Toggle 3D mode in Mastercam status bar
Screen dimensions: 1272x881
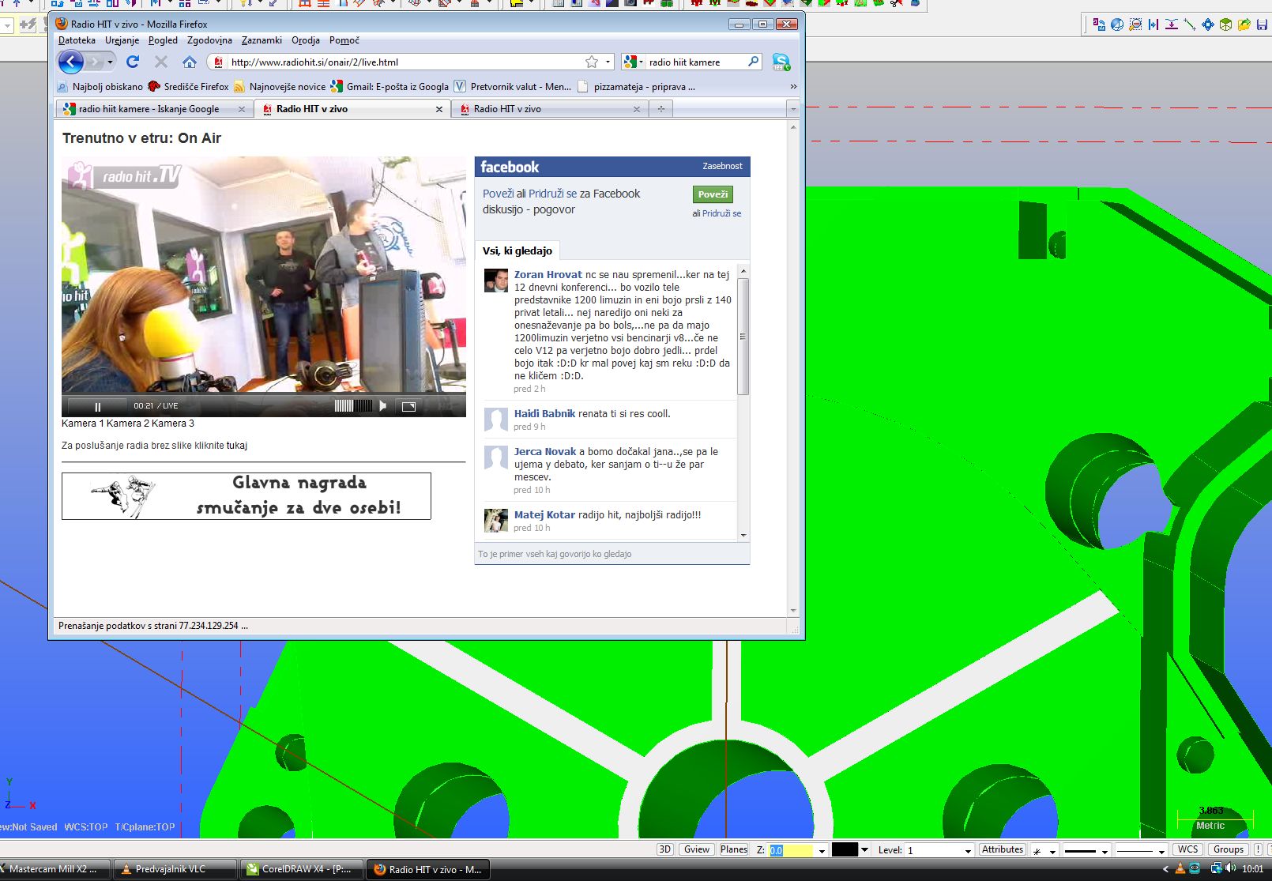click(664, 849)
